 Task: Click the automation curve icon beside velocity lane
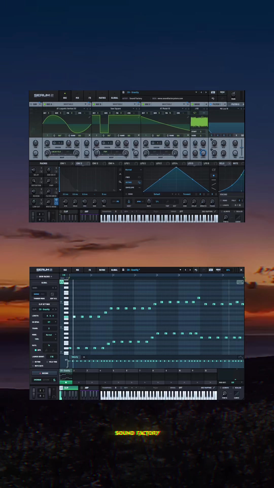coord(240,357)
